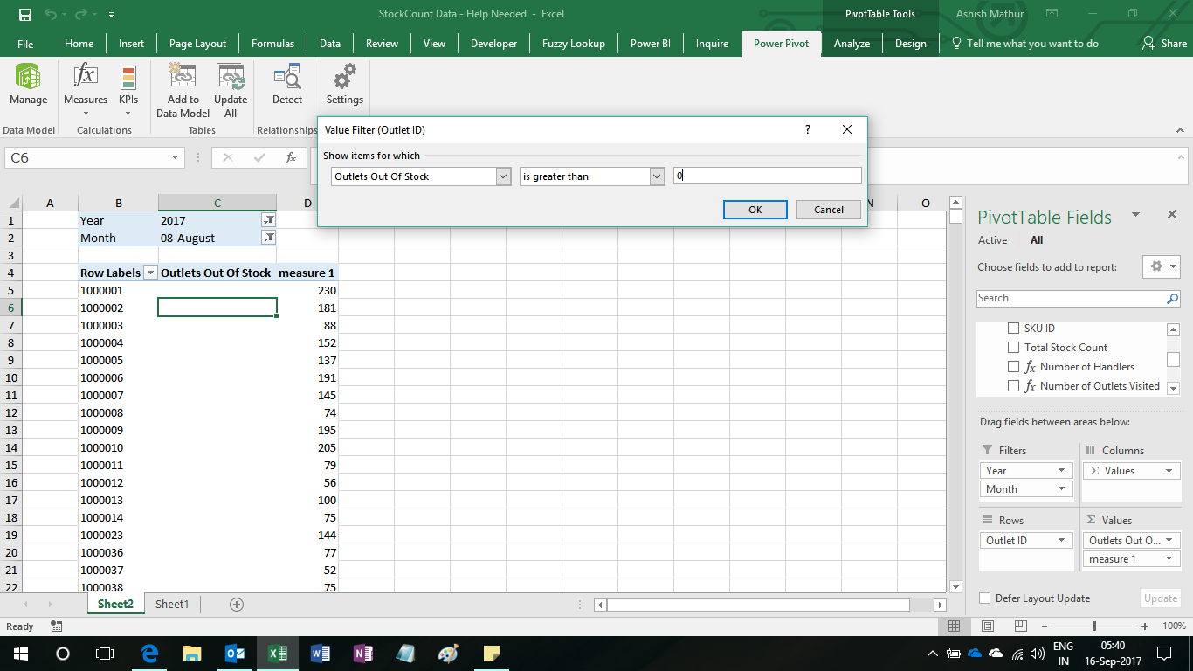This screenshot has height=671, width=1193.
Task: Check the SKU ID field
Action: tap(1014, 329)
